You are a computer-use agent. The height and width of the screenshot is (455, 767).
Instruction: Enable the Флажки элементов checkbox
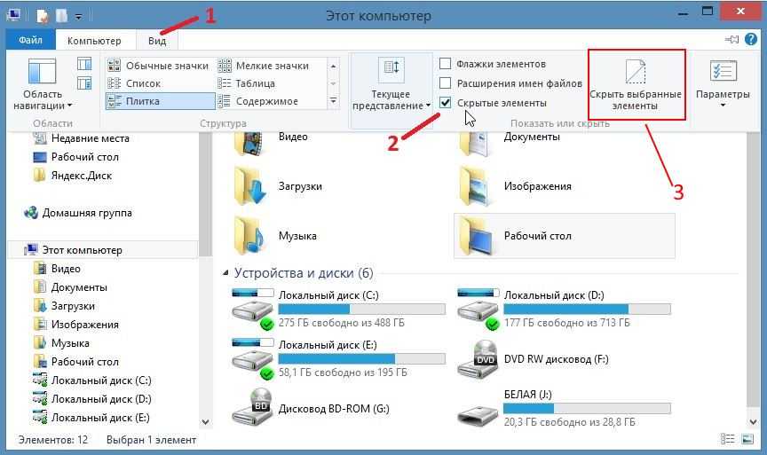[x=446, y=64]
